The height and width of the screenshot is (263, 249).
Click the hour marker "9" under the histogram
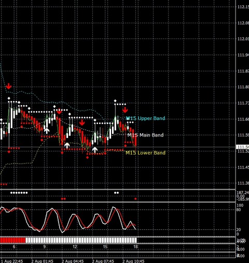tap(45, 246)
